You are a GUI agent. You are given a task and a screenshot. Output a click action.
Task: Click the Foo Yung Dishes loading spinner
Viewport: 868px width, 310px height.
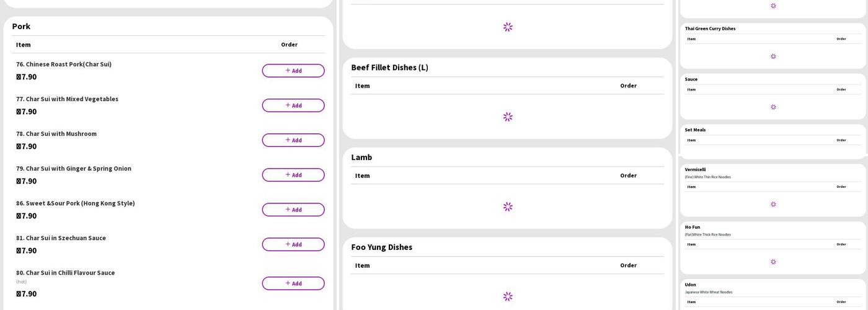pos(508,296)
